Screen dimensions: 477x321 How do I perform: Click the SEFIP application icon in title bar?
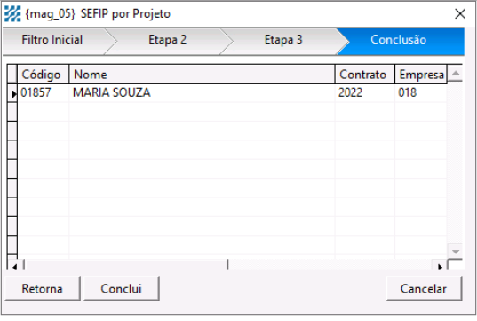[12, 14]
